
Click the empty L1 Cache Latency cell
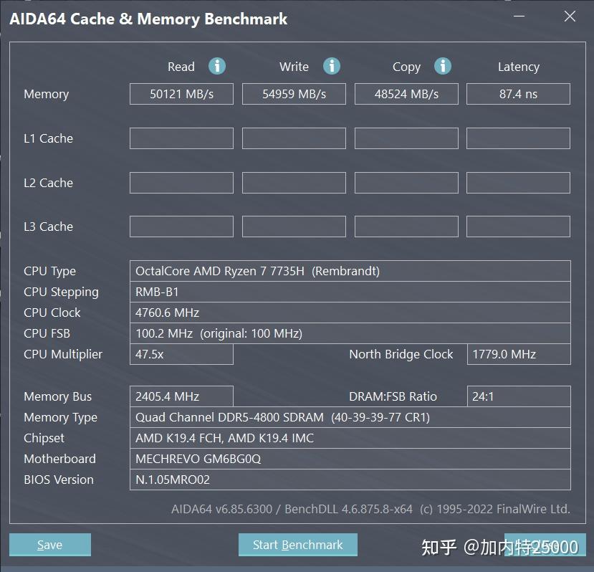click(x=518, y=138)
